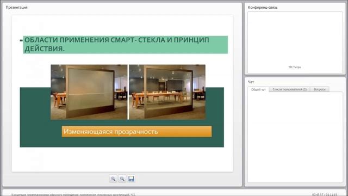Image resolution: width=348 pixels, height=196 pixels.
Task: Click the Конференц-связь panel heading
Action: 263,7
